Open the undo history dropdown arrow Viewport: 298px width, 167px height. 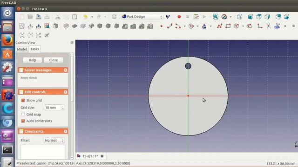pyautogui.click(x=92, y=17)
